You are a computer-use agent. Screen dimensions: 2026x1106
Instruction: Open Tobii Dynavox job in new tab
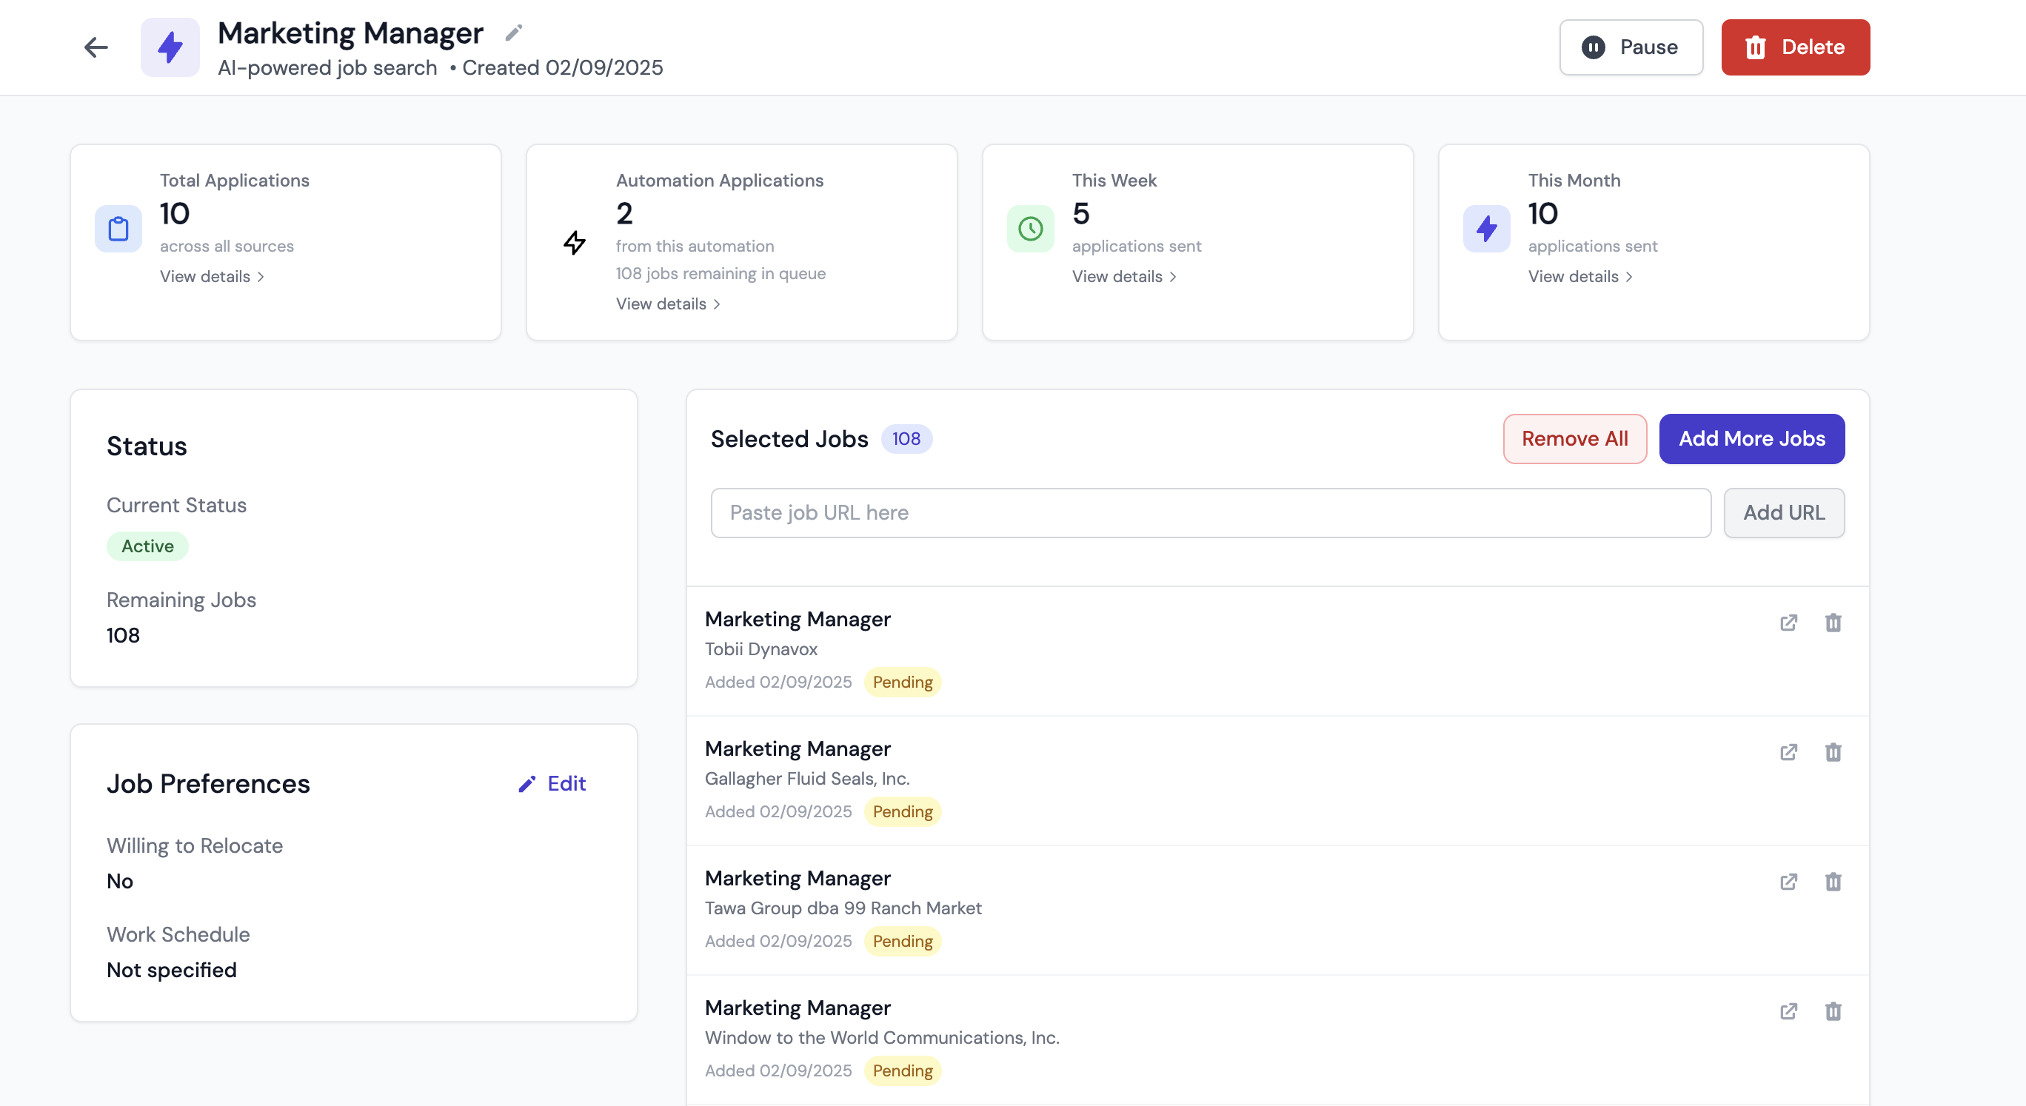1788,623
